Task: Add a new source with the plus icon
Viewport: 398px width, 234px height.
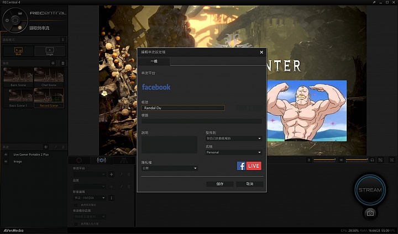Action: point(46,147)
